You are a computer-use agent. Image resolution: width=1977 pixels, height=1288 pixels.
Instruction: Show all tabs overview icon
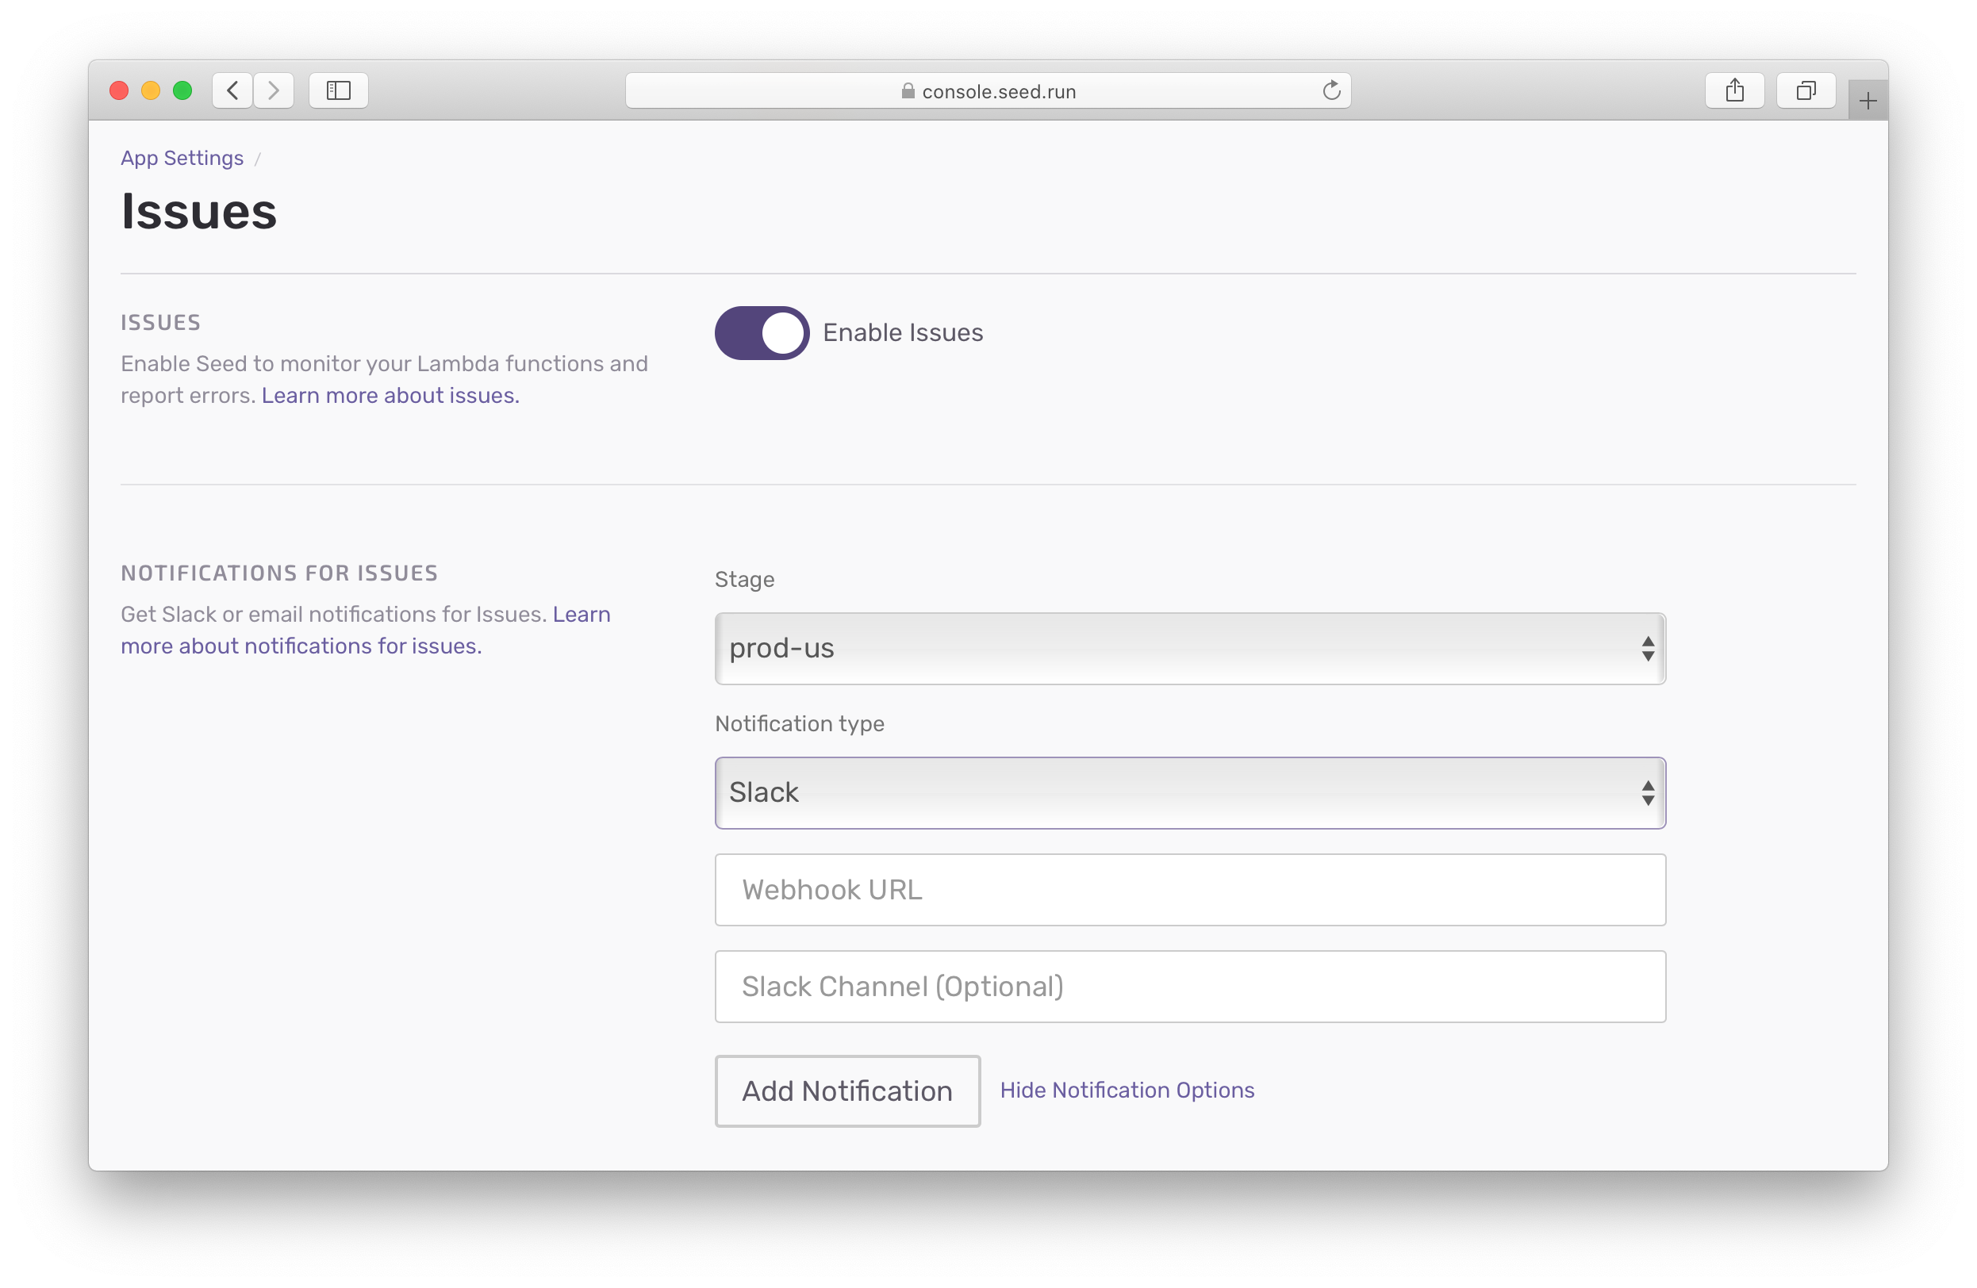click(1805, 90)
